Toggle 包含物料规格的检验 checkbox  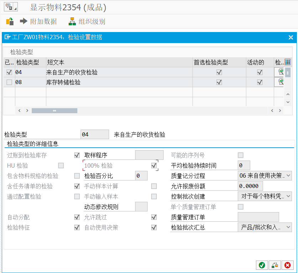pos(77,176)
